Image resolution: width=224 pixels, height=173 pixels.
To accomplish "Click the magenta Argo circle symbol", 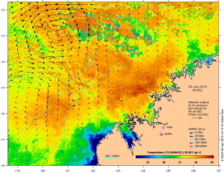I will click(163, 127).
